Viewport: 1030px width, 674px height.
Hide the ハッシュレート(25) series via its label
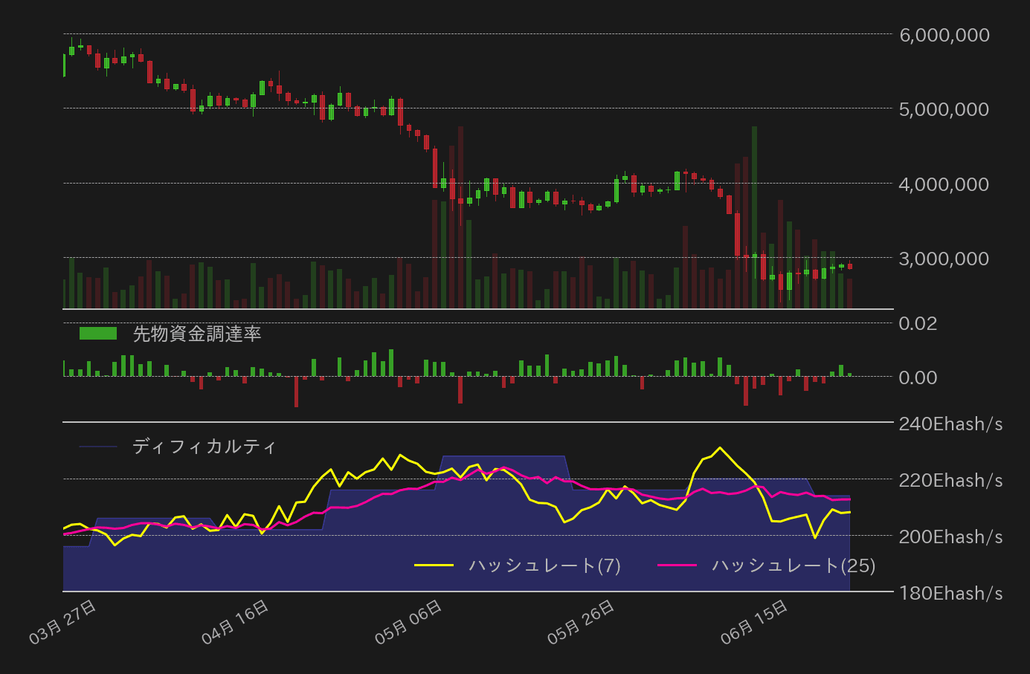(x=794, y=566)
